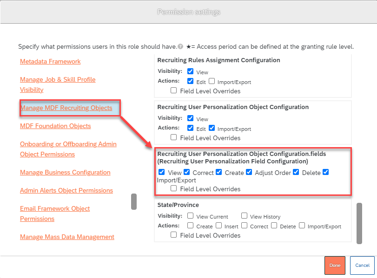Enable View History for State/Province
The image size is (377, 278).
pyautogui.click(x=244, y=216)
